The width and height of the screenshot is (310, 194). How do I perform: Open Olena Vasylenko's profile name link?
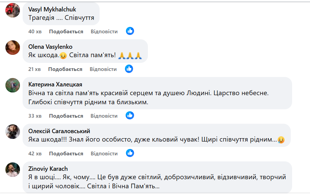50,46
